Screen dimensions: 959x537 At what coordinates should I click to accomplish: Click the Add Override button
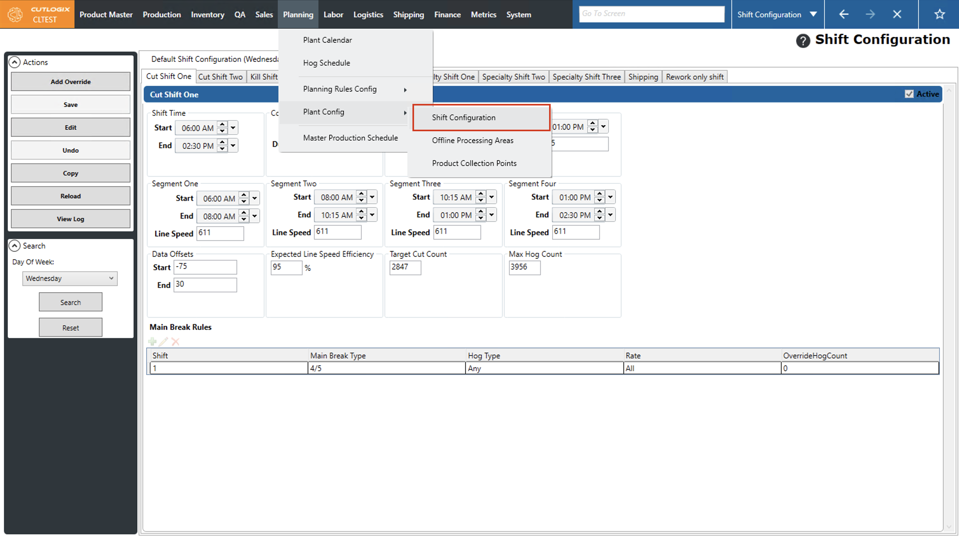(70, 82)
